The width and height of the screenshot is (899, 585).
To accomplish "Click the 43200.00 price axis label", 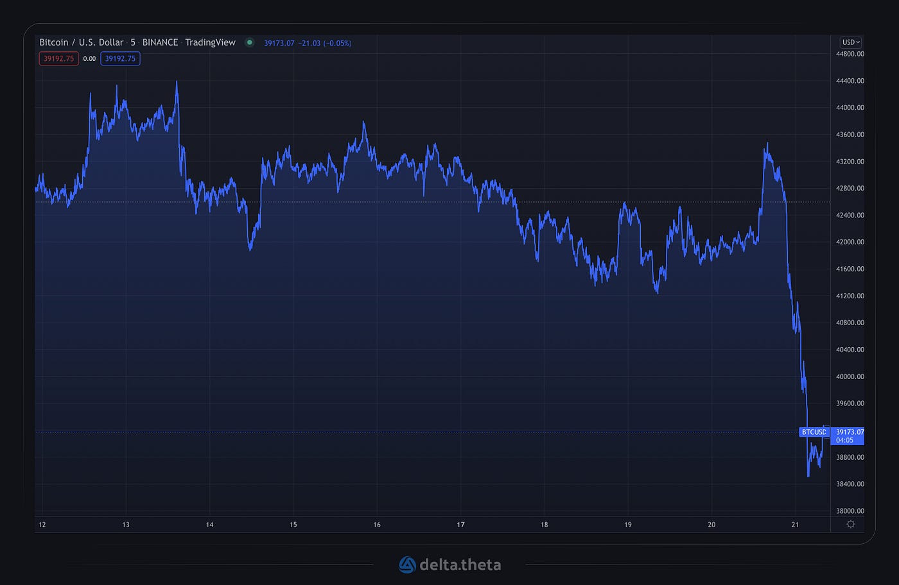I will [x=850, y=162].
